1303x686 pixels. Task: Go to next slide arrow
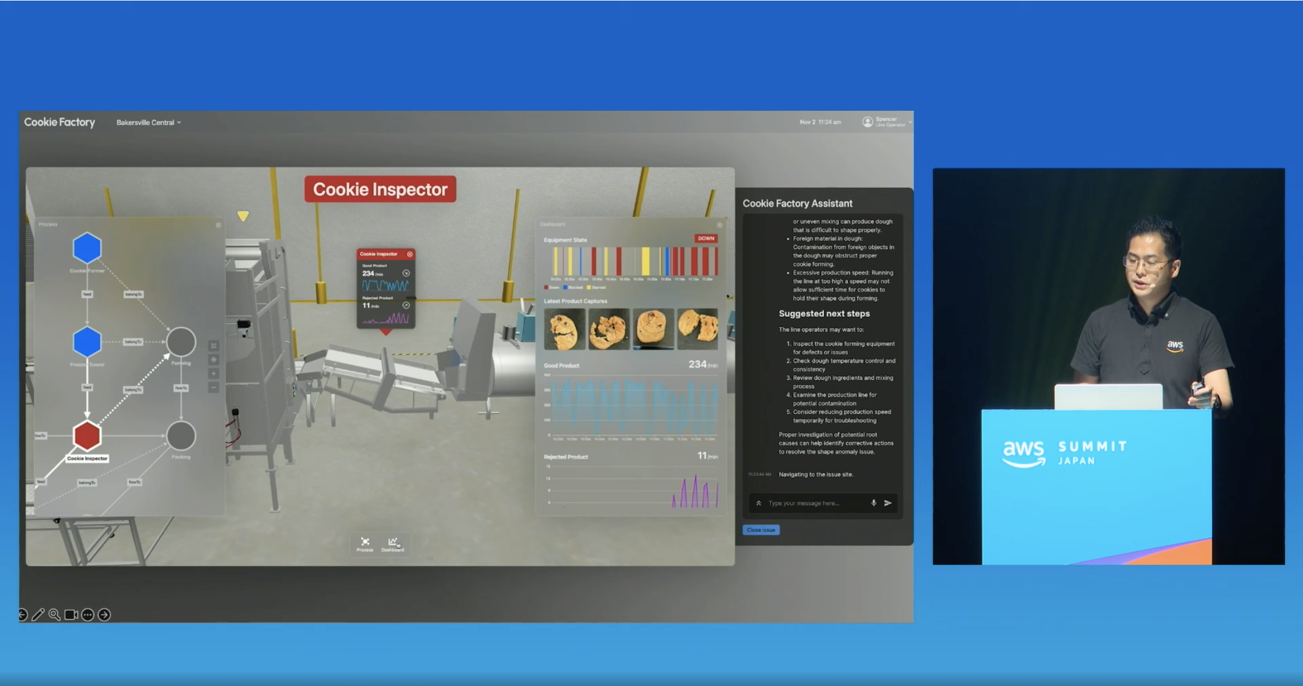[x=104, y=615]
